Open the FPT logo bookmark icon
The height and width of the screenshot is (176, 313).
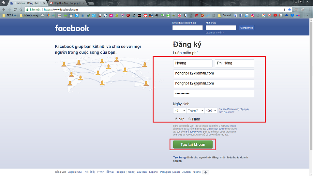[48, 15]
